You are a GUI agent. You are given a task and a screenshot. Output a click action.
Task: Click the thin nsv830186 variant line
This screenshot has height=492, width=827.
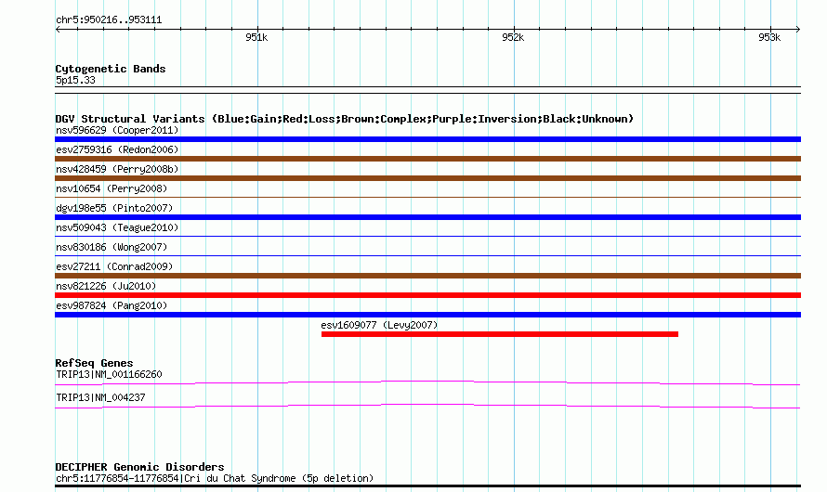(x=427, y=255)
